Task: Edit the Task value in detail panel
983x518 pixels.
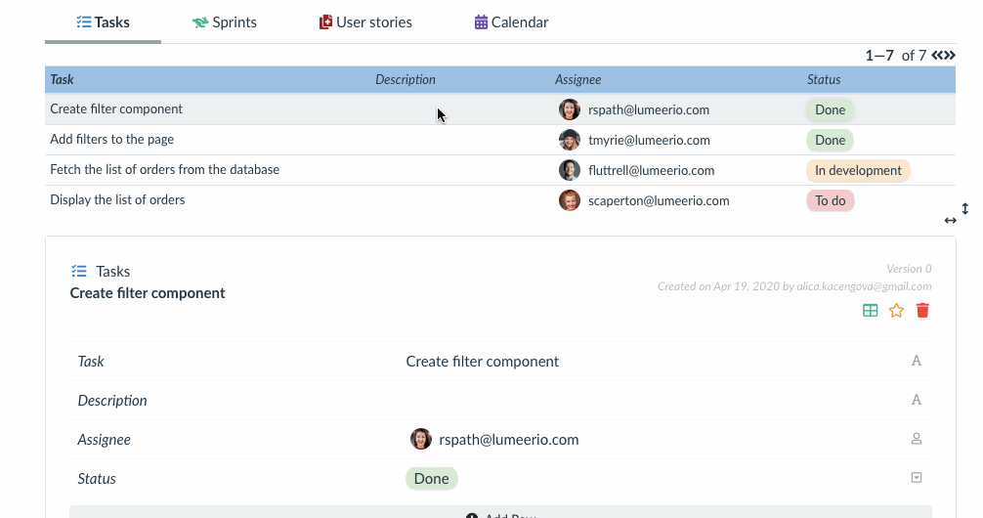Action: (x=482, y=362)
